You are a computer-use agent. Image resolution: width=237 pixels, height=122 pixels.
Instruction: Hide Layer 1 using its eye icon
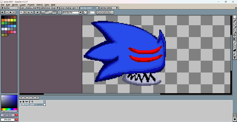(x=20, y=104)
